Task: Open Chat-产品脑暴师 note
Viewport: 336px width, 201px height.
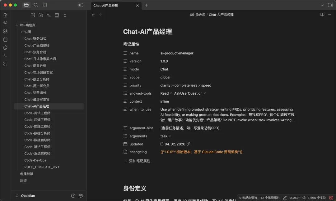Action: (x=37, y=45)
